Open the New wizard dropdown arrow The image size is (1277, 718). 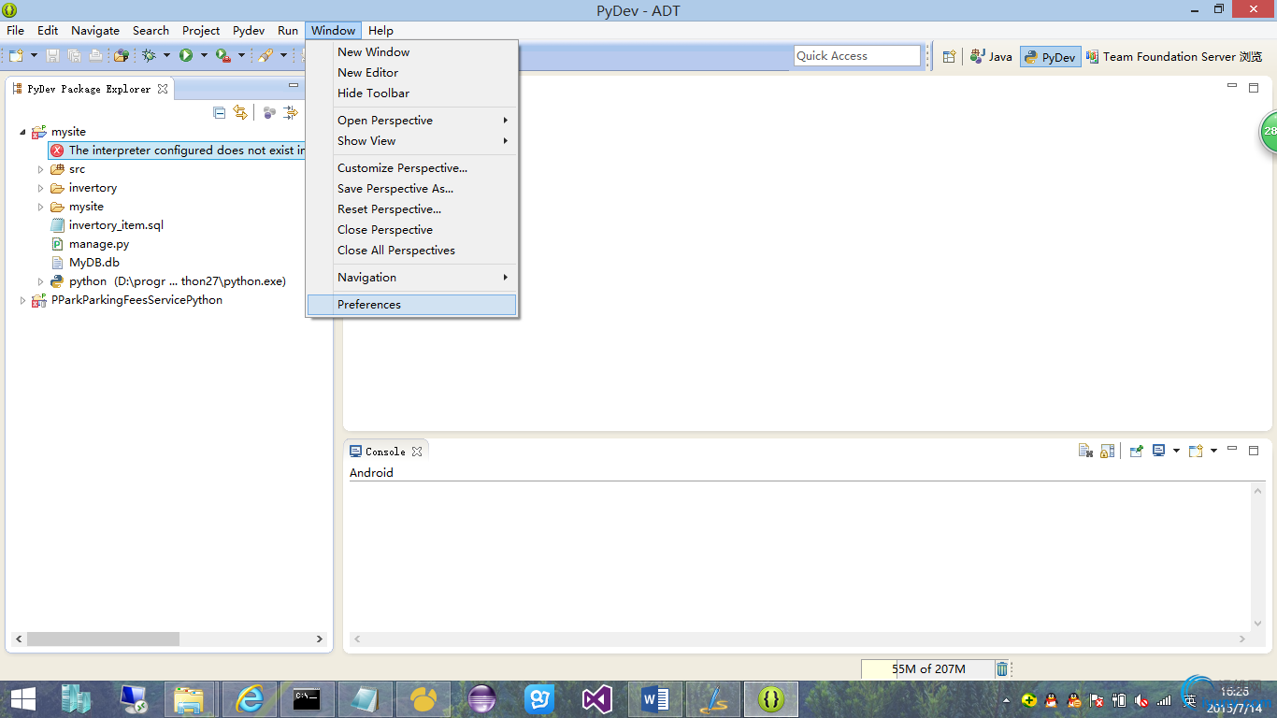pos(35,56)
